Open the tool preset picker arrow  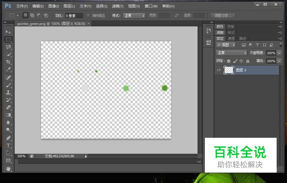click(17, 16)
